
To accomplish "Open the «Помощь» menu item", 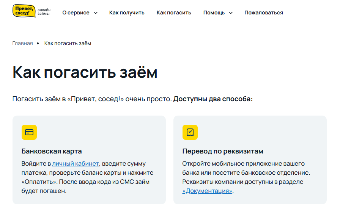I will pyautogui.click(x=214, y=13).
